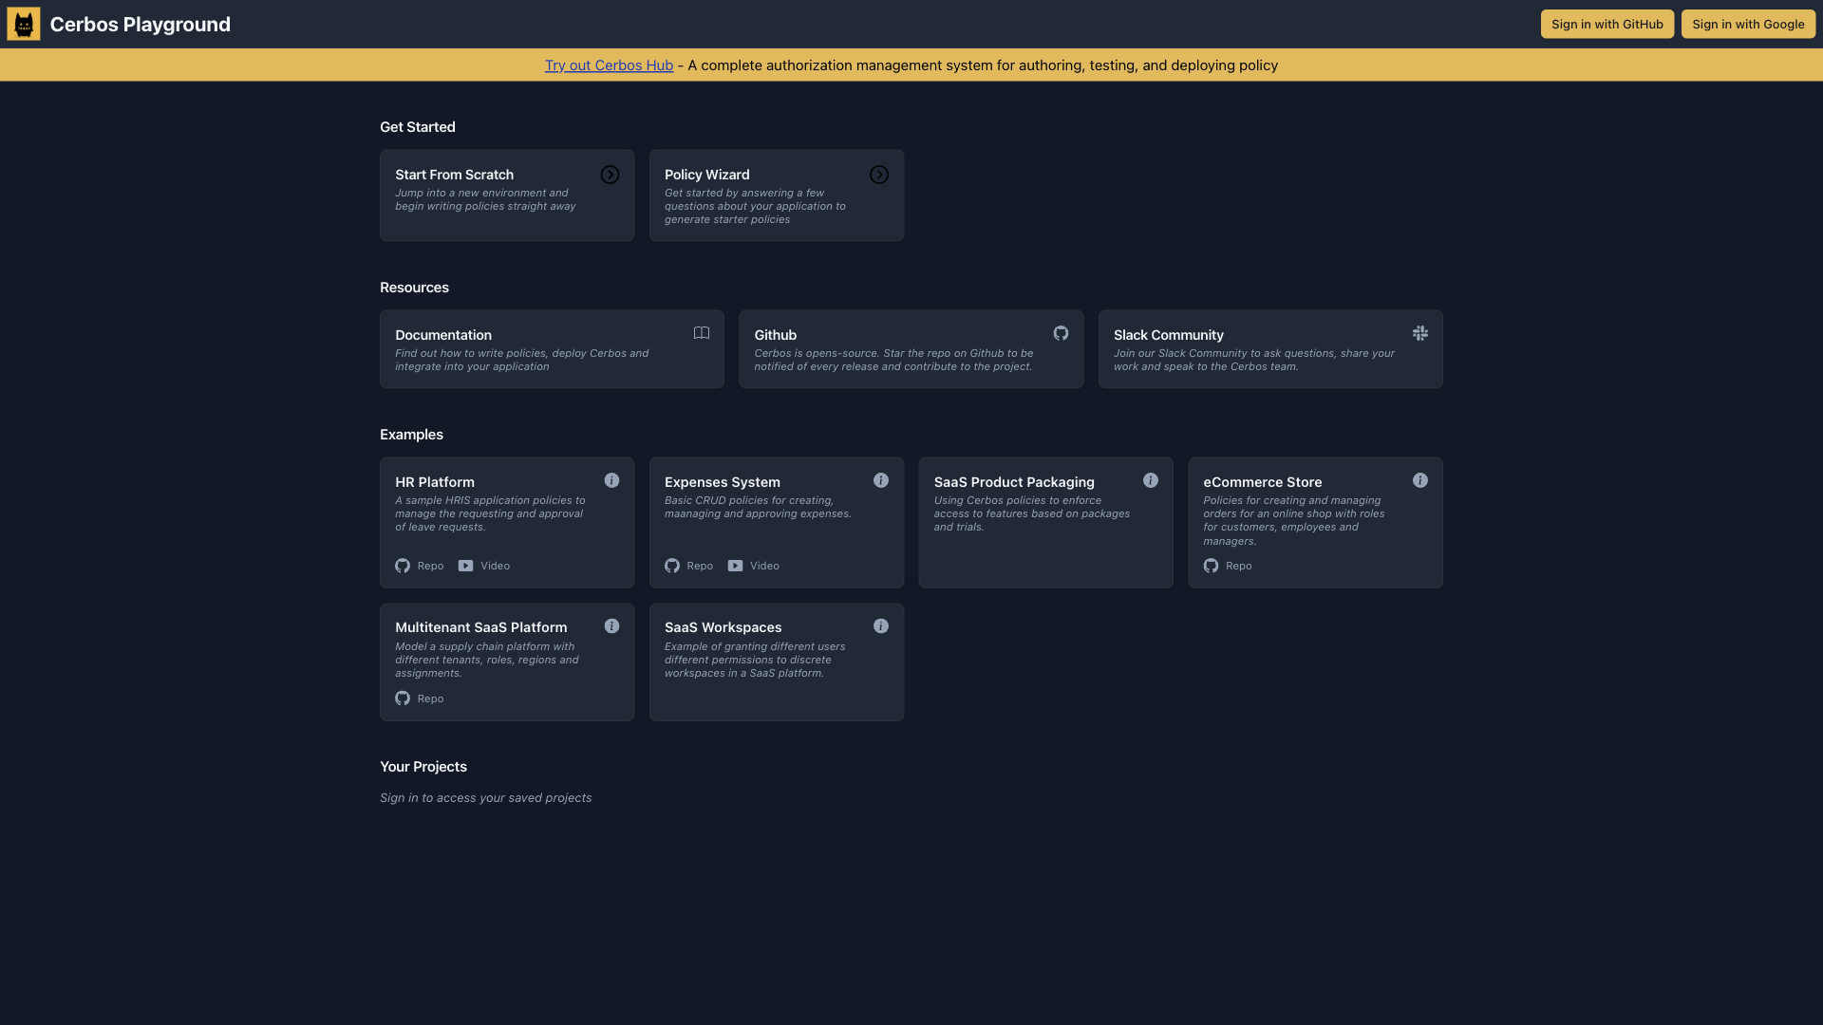Click GitHub icon under eCommerce Store
This screenshot has width=1823, height=1025.
coord(1211,566)
